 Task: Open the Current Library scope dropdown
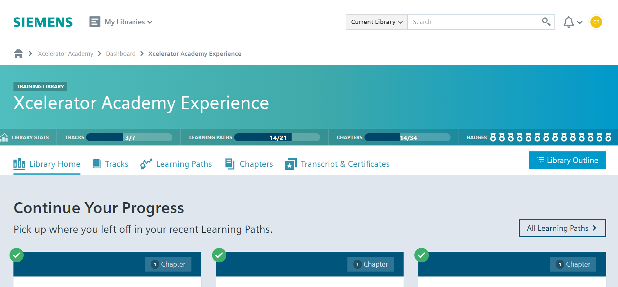[x=377, y=22]
